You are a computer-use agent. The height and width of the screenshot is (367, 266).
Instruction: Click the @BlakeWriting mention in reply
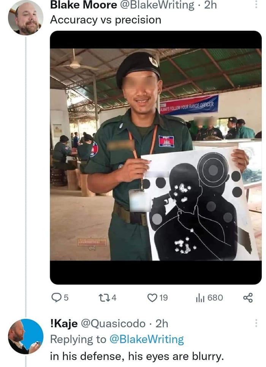(146, 340)
